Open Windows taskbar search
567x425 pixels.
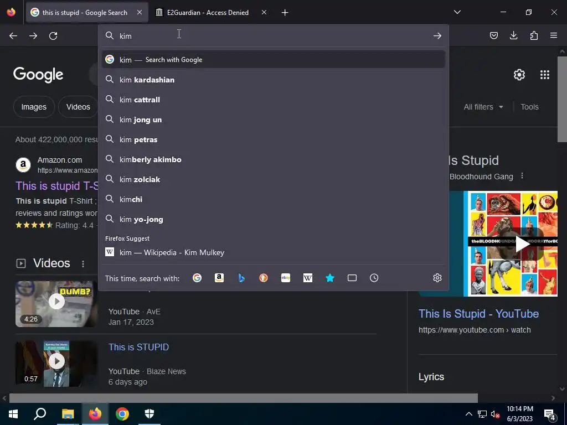40,414
